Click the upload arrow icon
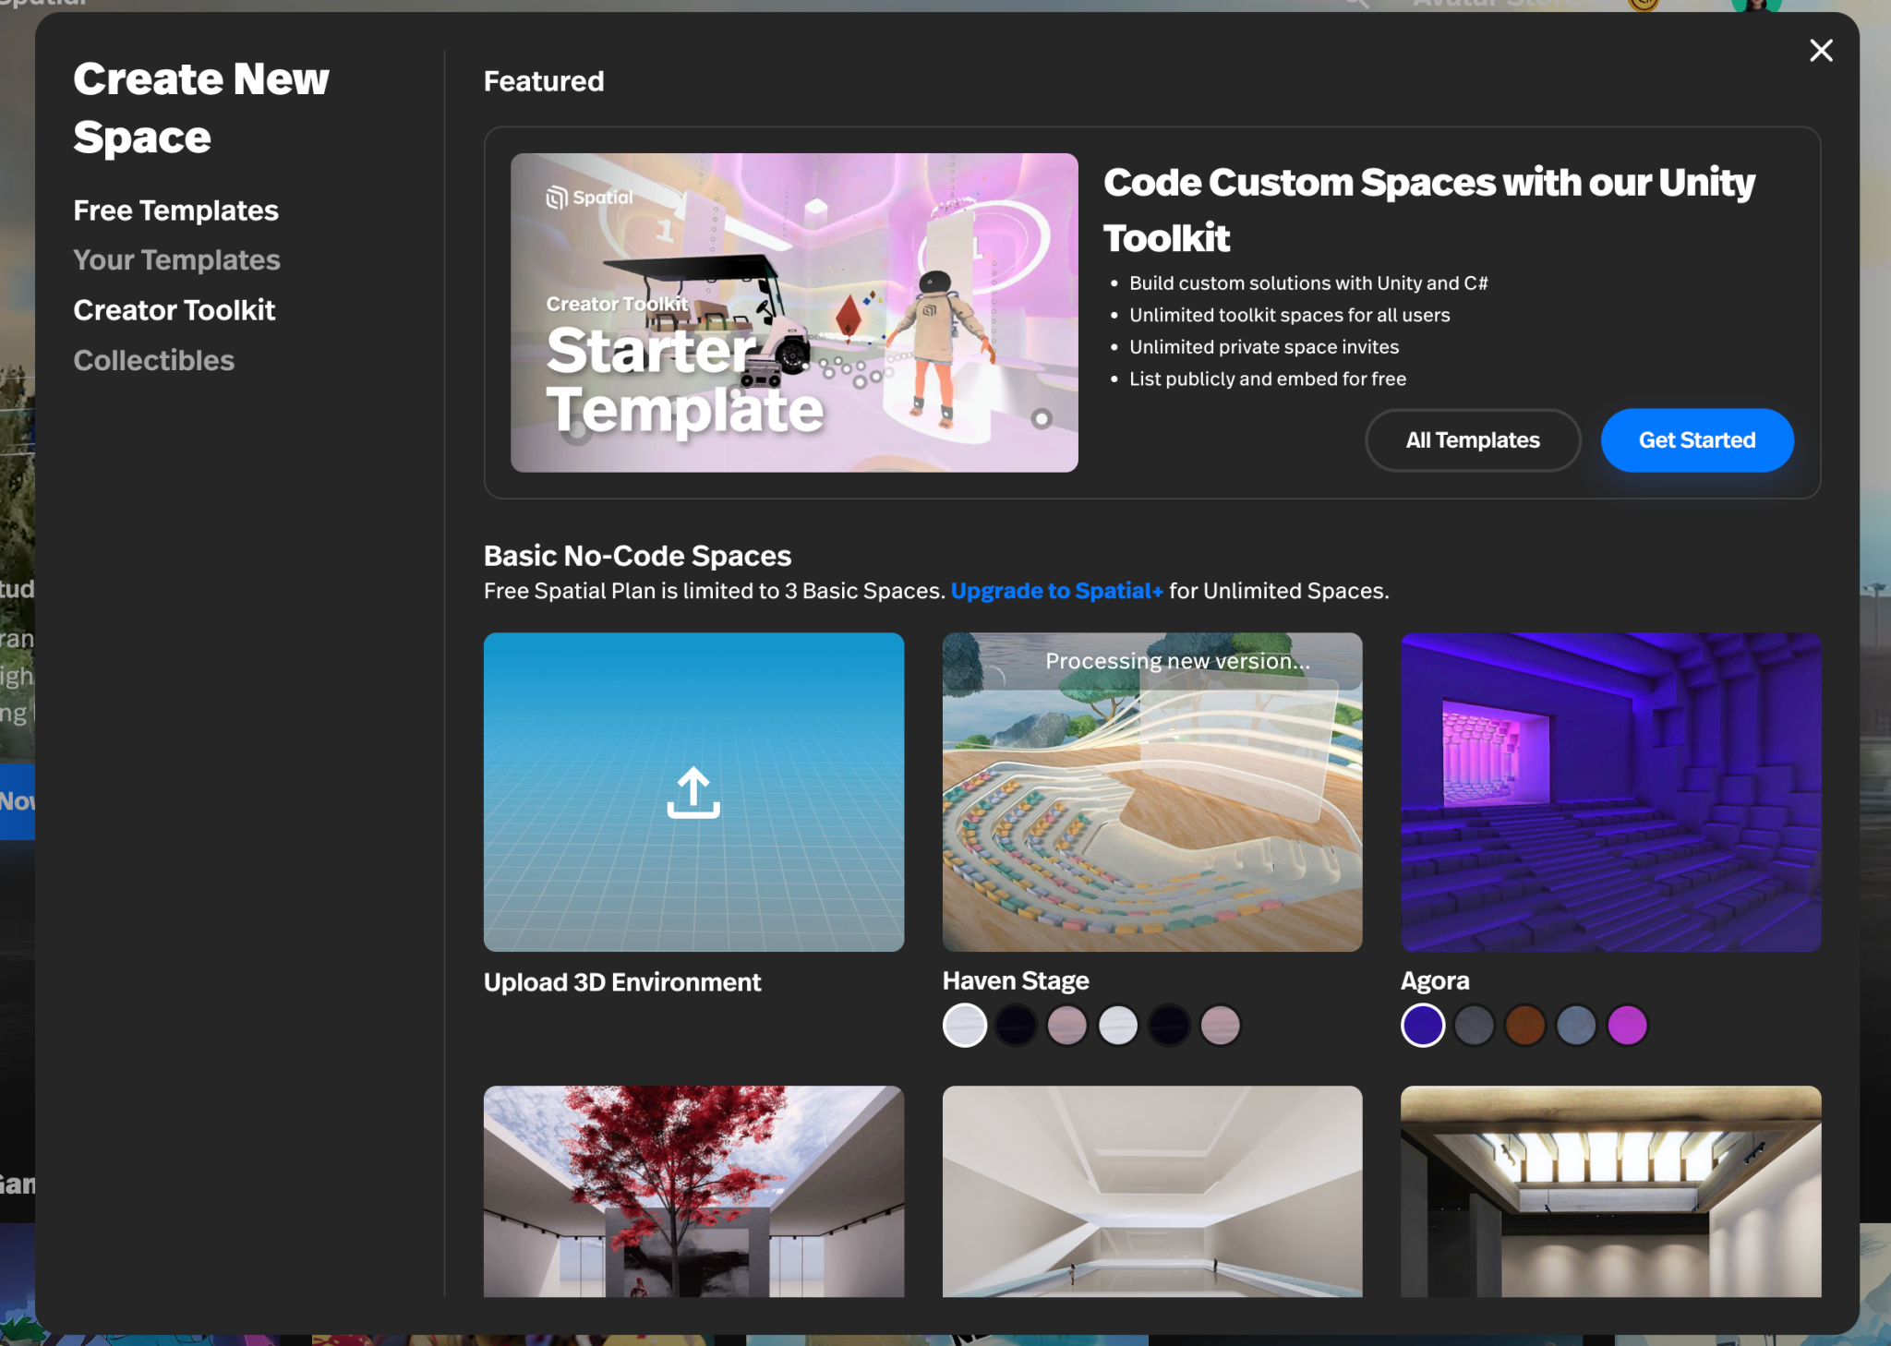 click(693, 792)
